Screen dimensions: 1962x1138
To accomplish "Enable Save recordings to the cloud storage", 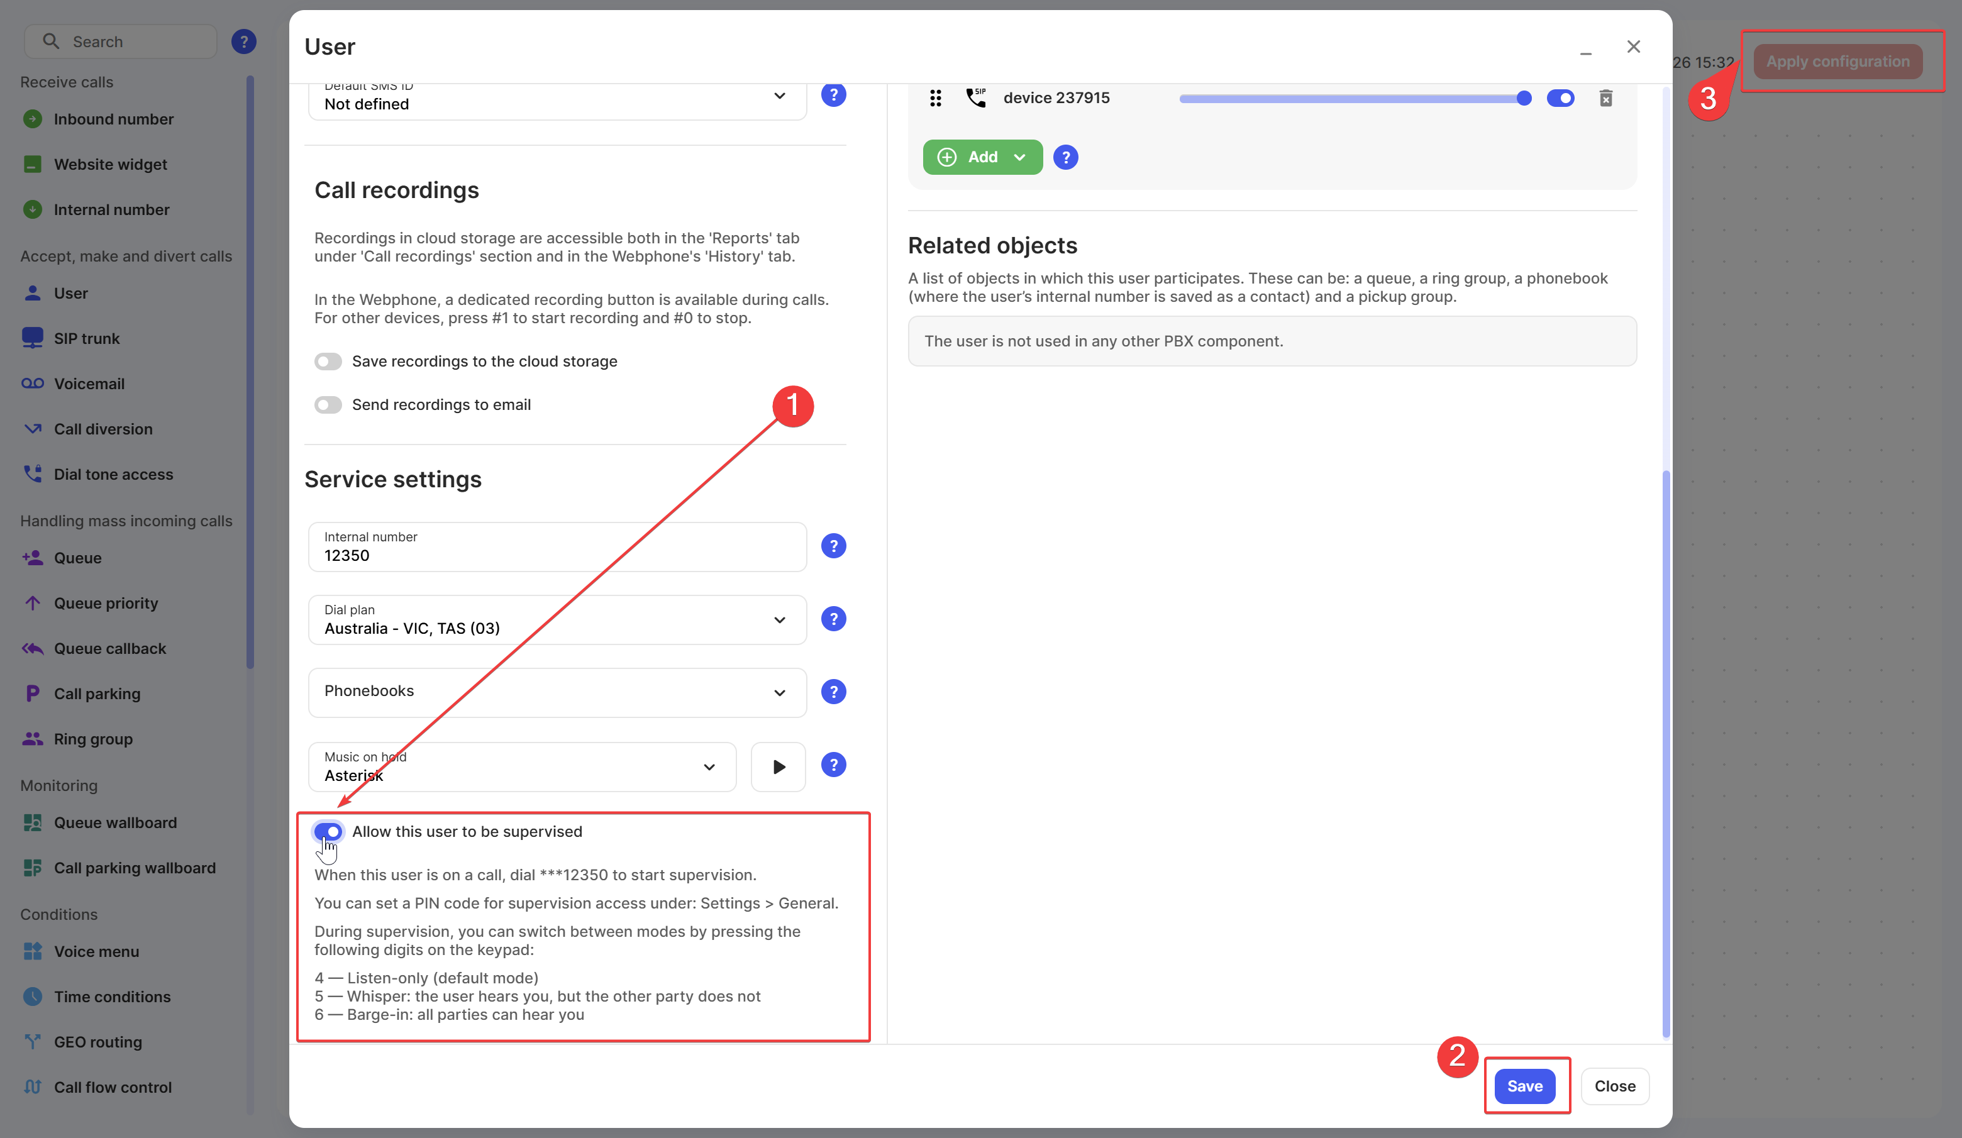I will tap(328, 361).
